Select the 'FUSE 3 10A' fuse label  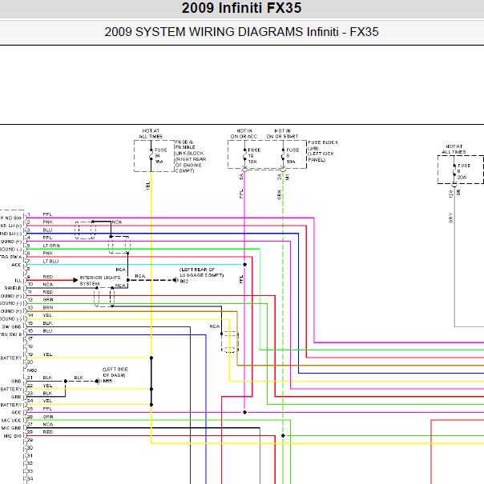pyautogui.click(x=292, y=155)
